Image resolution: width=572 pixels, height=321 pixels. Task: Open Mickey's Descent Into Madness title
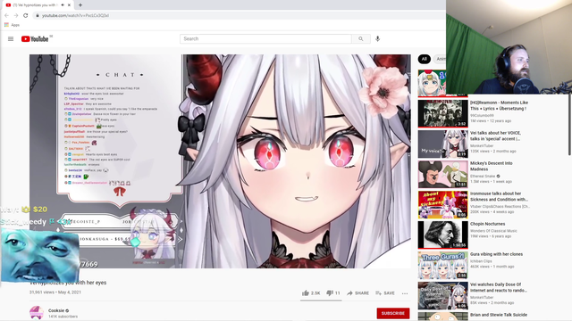[x=492, y=166]
